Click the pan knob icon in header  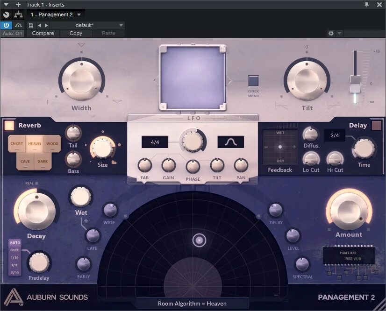tap(6, 14)
